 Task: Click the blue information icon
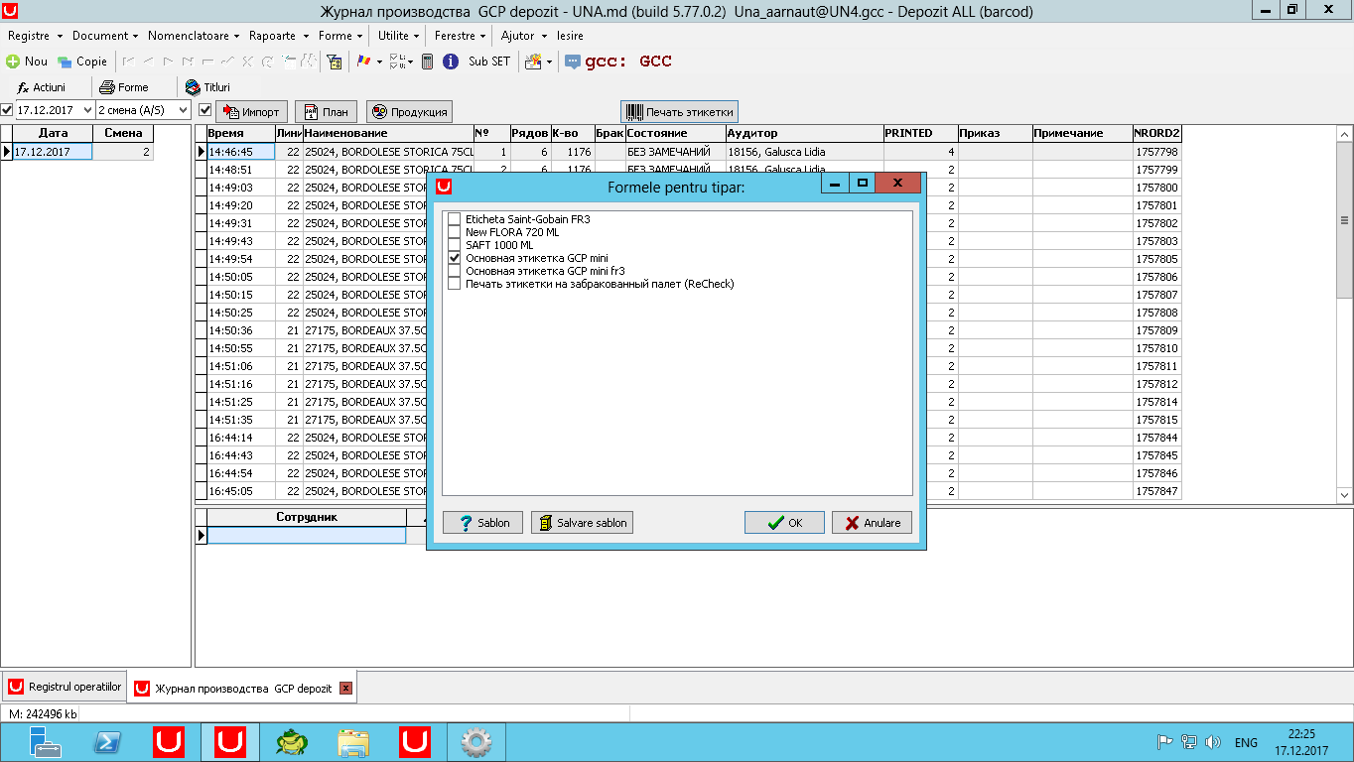coord(450,62)
